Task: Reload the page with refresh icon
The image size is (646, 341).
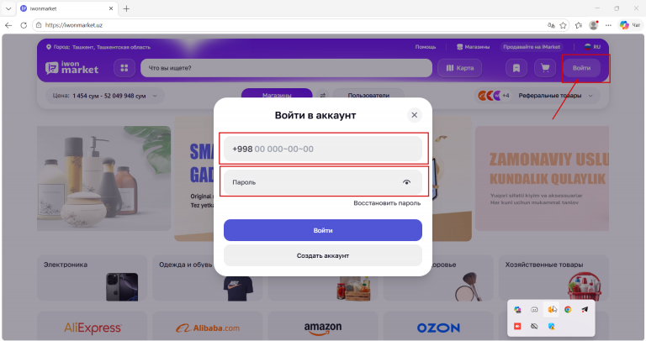Action: [x=24, y=25]
